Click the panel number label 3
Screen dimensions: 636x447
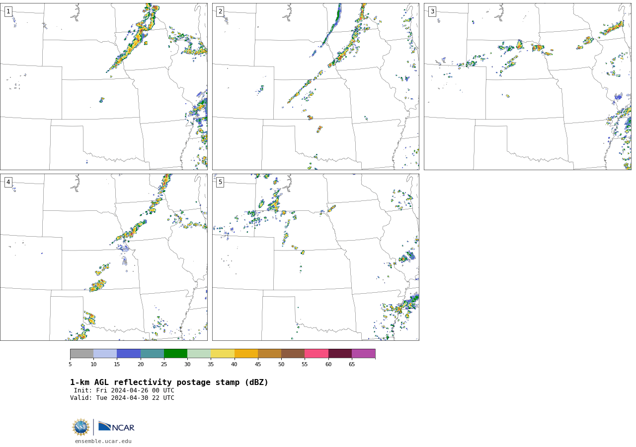click(x=432, y=11)
